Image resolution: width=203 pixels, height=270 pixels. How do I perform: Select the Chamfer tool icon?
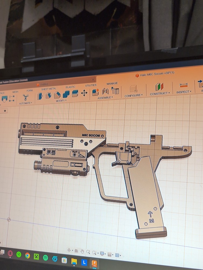[57, 95]
